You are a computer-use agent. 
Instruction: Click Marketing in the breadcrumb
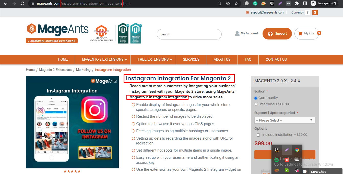[x=83, y=70]
